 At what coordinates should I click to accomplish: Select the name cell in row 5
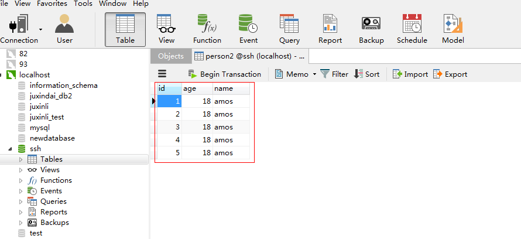tap(231, 153)
